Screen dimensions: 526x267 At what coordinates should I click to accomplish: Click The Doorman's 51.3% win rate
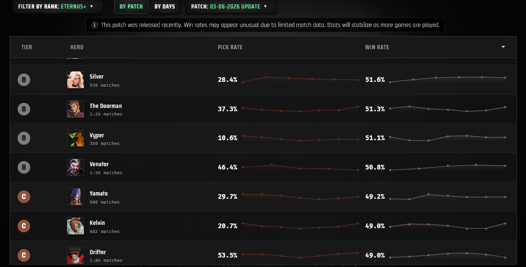pyautogui.click(x=375, y=109)
